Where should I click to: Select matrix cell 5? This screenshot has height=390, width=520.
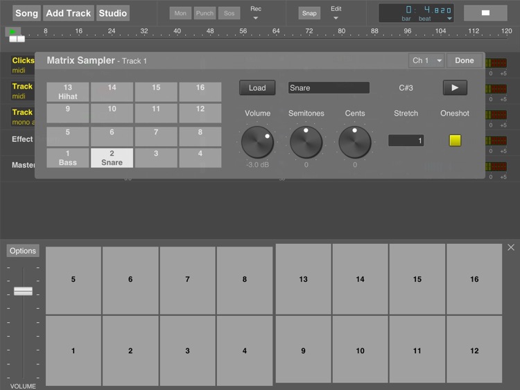tap(68, 136)
